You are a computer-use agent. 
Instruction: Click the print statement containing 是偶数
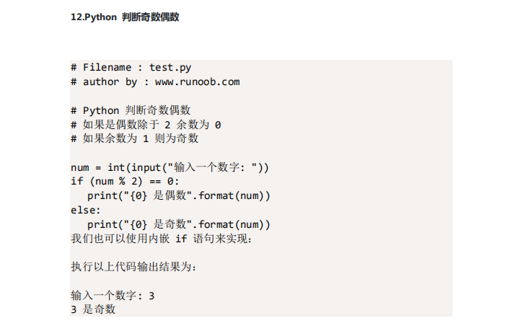[x=179, y=195]
